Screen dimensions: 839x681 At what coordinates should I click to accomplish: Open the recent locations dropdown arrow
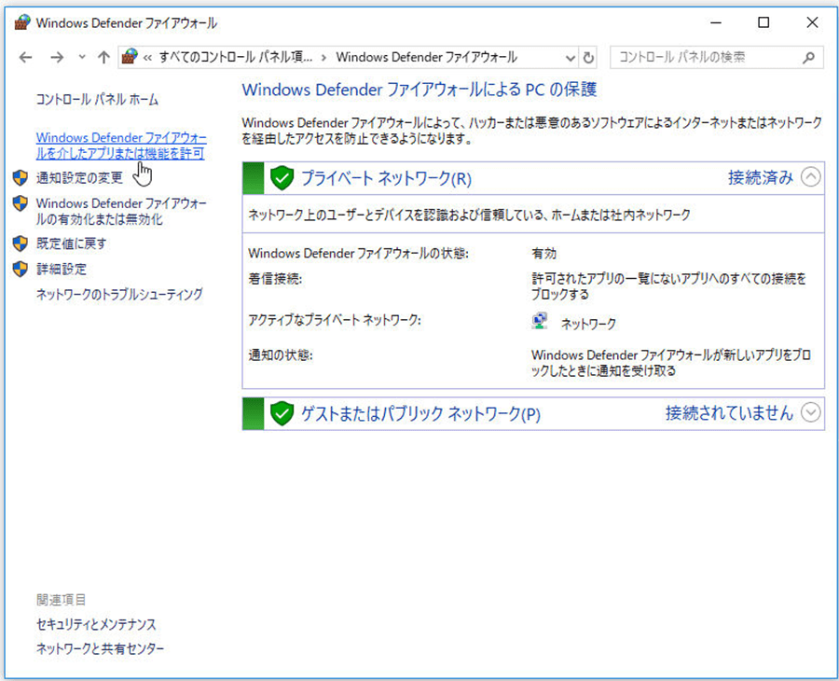click(x=81, y=57)
